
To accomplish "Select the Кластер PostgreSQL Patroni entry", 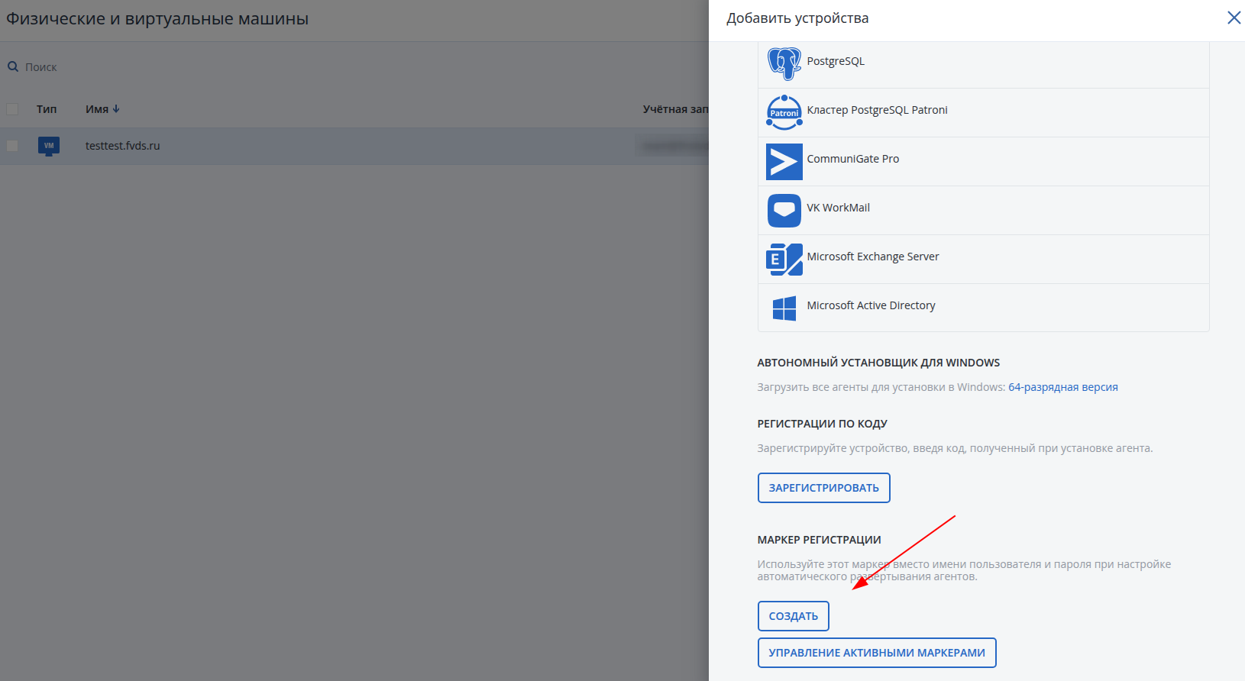I will point(877,110).
